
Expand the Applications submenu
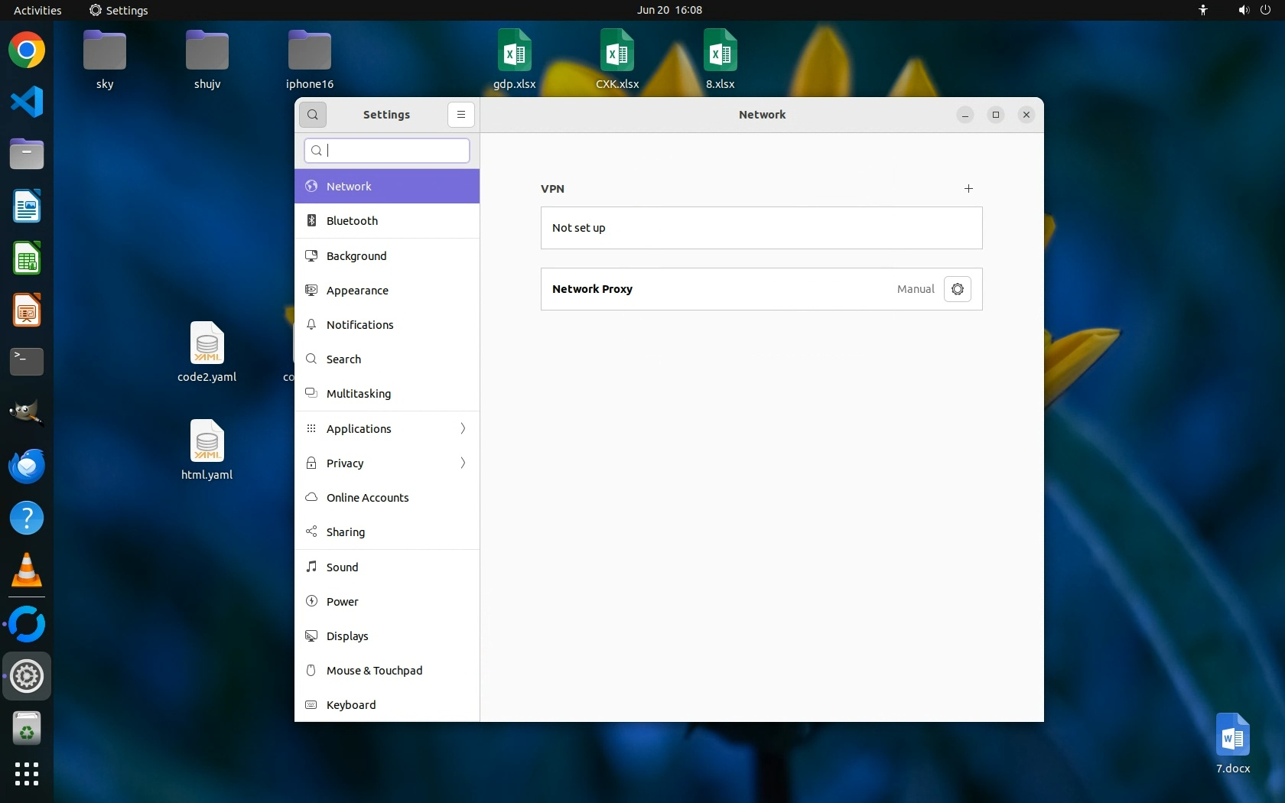(462, 429)
